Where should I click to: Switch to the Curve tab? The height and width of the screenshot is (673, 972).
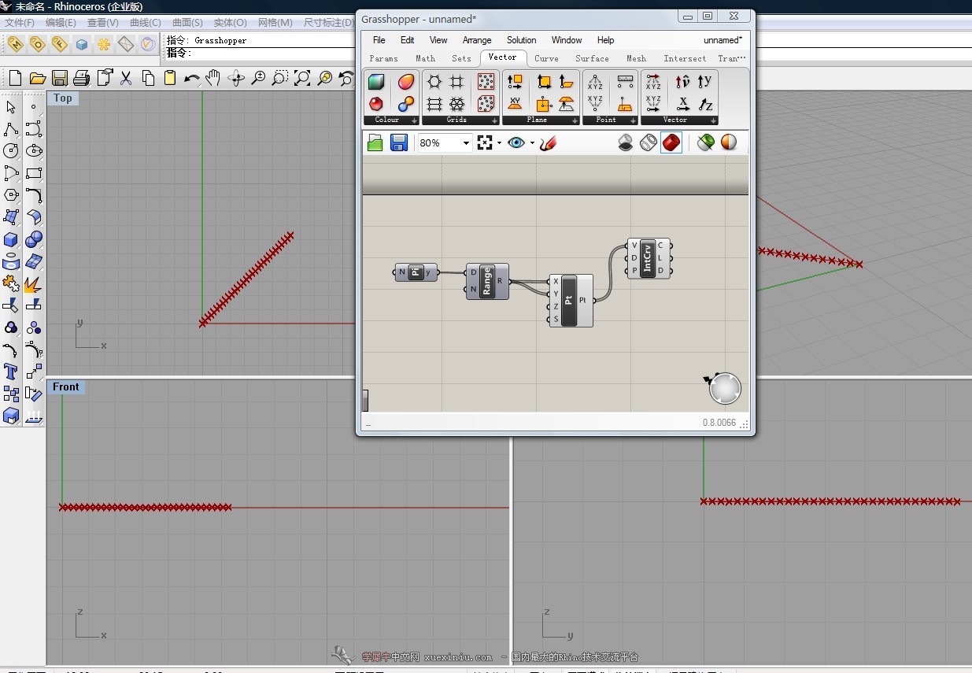click(546, 58)
